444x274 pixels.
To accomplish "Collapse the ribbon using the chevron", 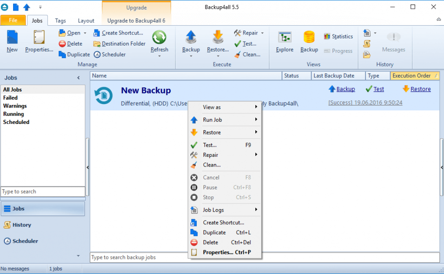I will coord(439,19).
